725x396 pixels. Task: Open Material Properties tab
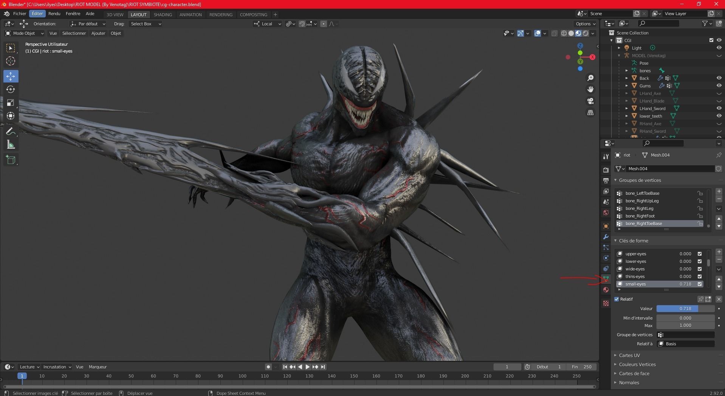[606, 290]
